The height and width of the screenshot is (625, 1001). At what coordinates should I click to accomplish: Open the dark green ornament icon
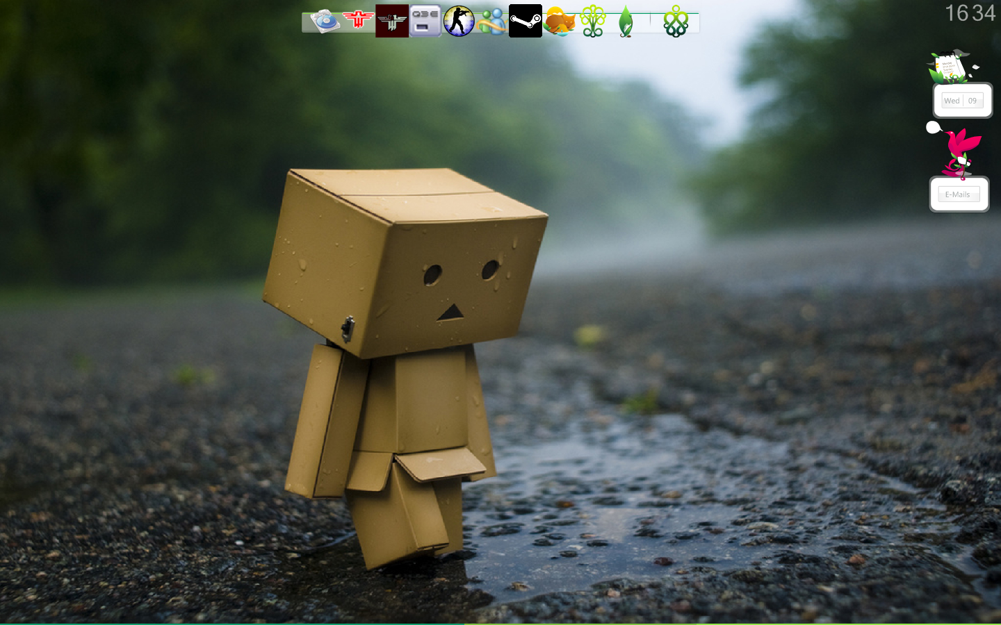coord(676,21)
